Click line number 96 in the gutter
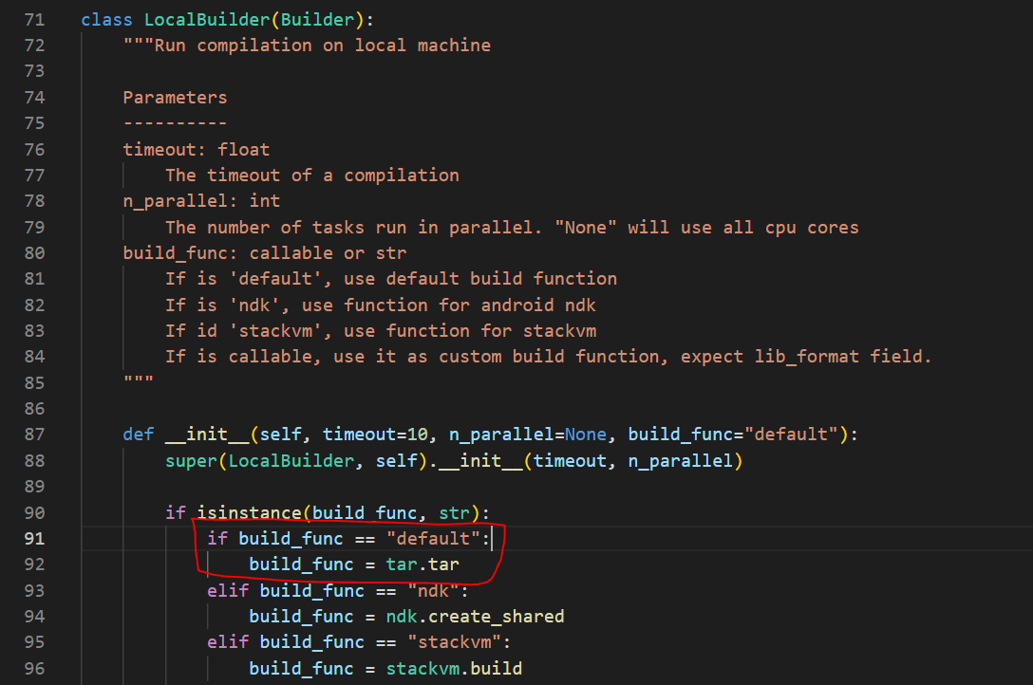Image resolution: width=1033 pixels, height=685 pixels. point(34,669)
